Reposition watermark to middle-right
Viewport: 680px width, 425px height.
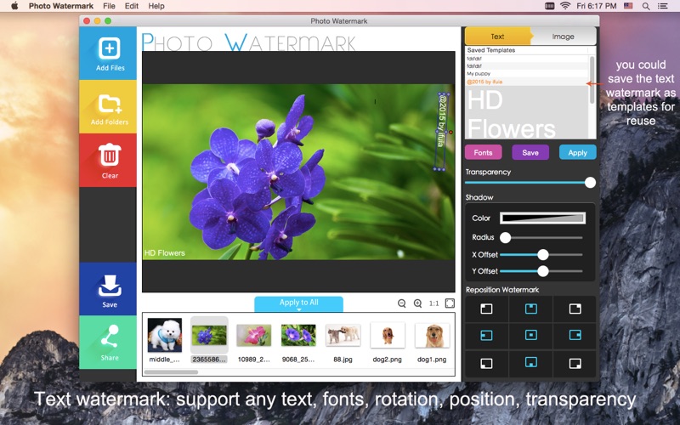[x=575, y=335]
